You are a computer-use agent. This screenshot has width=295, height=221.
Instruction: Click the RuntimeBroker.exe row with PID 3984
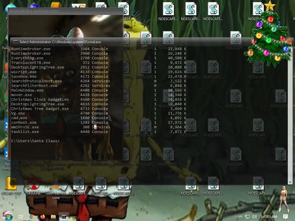pos(99,49)
